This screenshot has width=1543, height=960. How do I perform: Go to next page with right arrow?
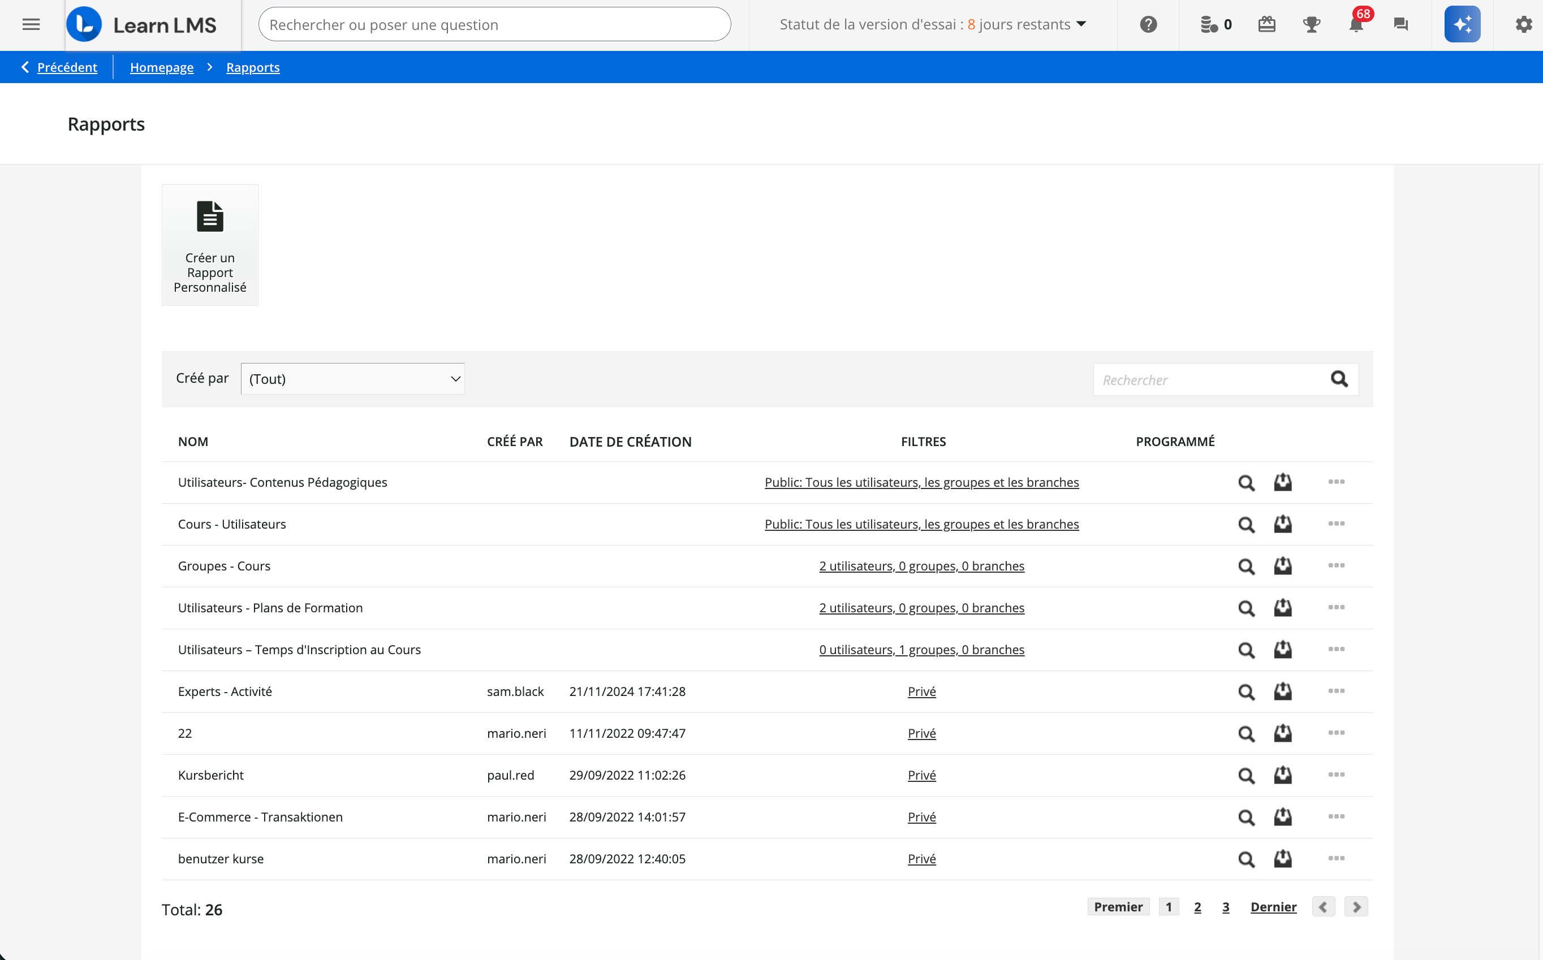[1356, 907]
